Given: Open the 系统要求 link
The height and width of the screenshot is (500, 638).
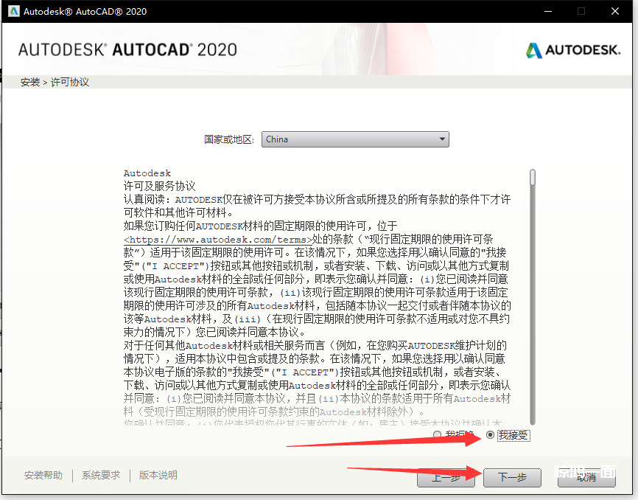Looking at the screenshot, I should pyautogui.click(x=101, y=476).
